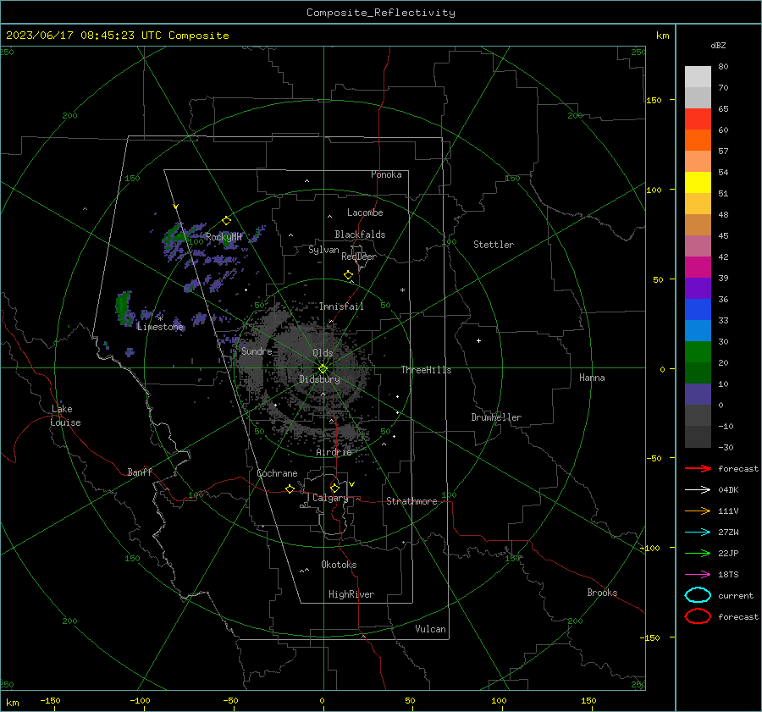Click the cyan 27ZW arrow in legend
The height and width of the screenshot is (712, 762).
pyautogui.click(x=698, y=533)
